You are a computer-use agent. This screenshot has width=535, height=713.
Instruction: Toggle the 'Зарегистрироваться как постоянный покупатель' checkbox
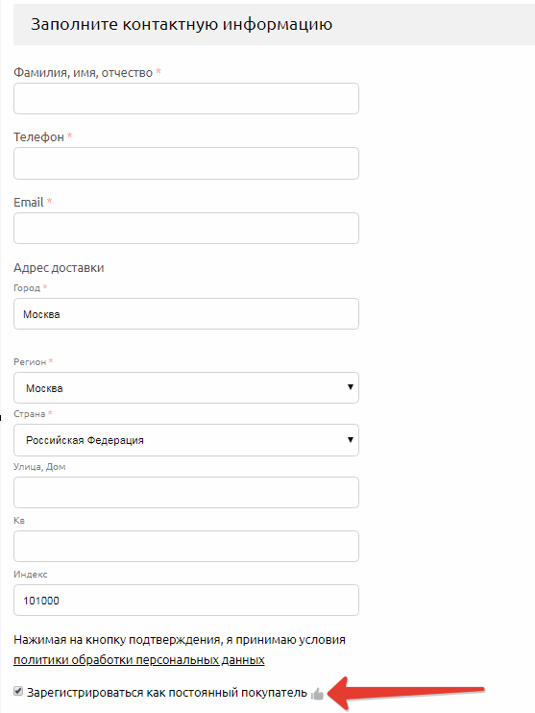18,692
